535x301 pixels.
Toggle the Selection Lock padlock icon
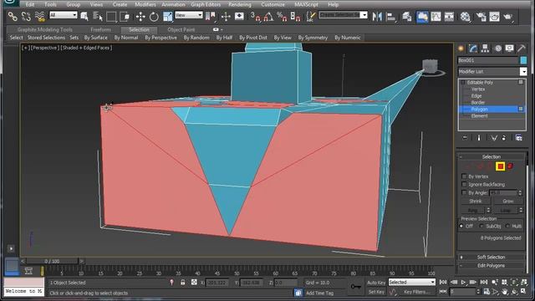[183, 283]
